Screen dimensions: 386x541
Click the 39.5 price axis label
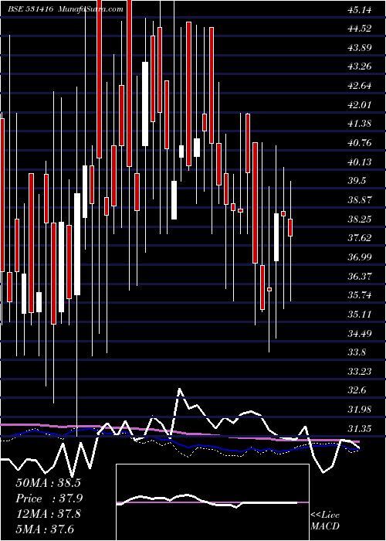[357, 181]
